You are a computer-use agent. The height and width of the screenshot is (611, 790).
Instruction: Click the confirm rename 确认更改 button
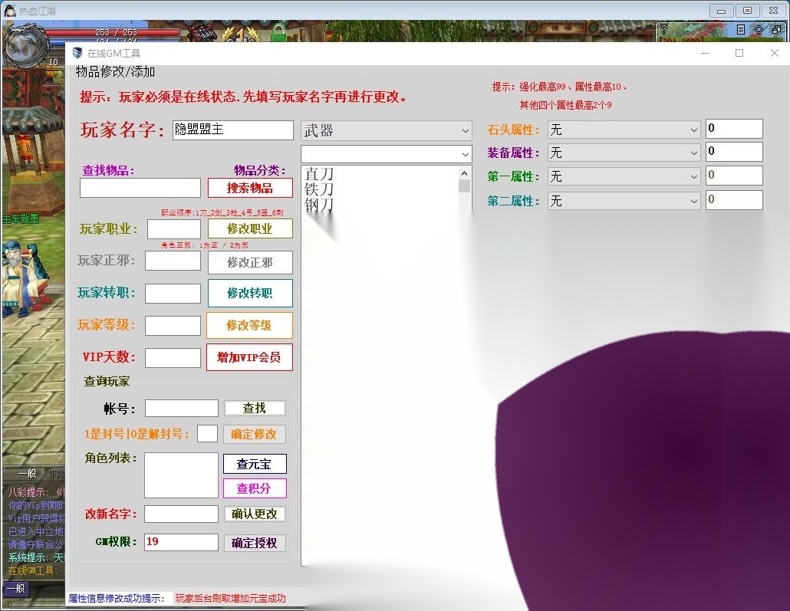pos(255,514)
